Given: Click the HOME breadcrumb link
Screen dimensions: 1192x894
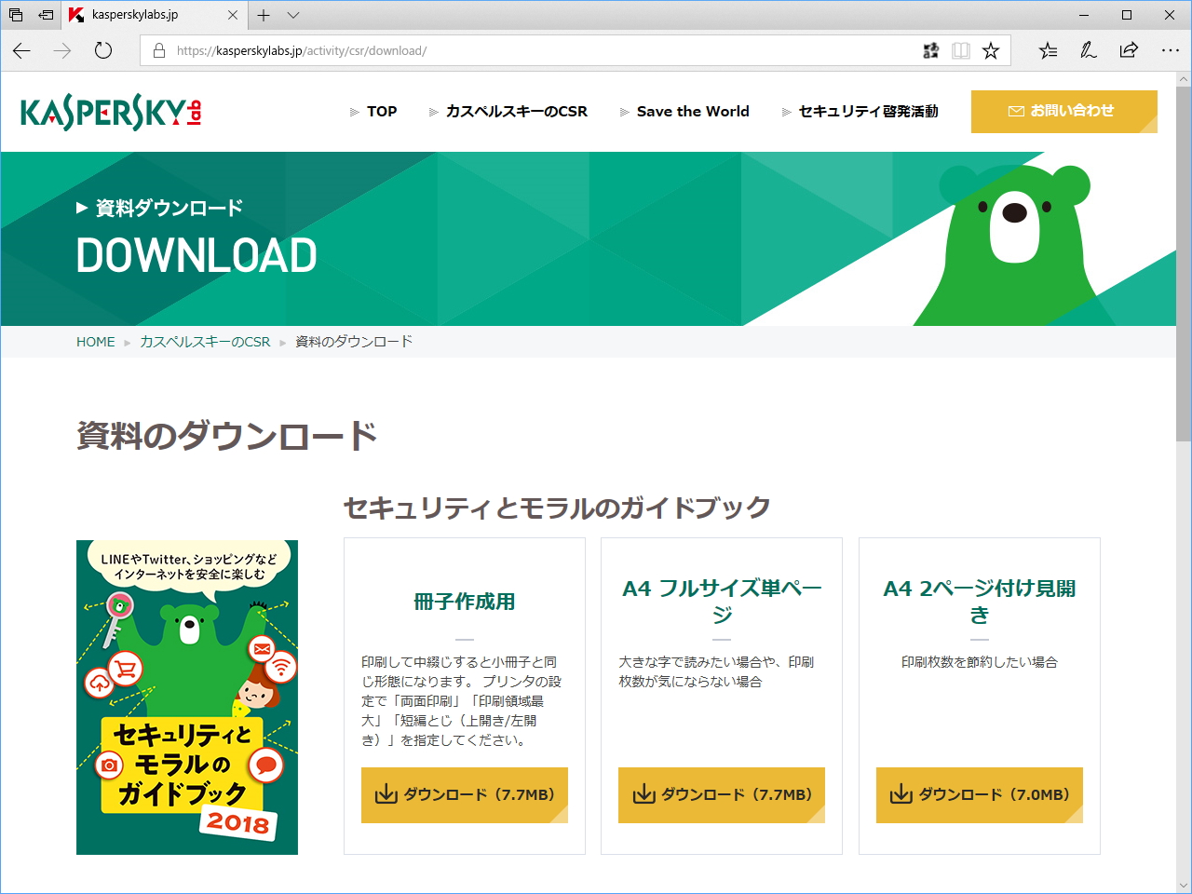Looking at the screenshot, I should coord(96,342).
